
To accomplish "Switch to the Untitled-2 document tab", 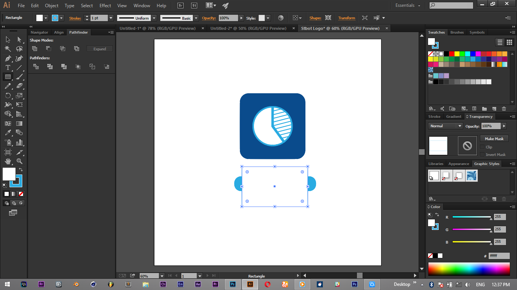I will click(x=248, y=28).
